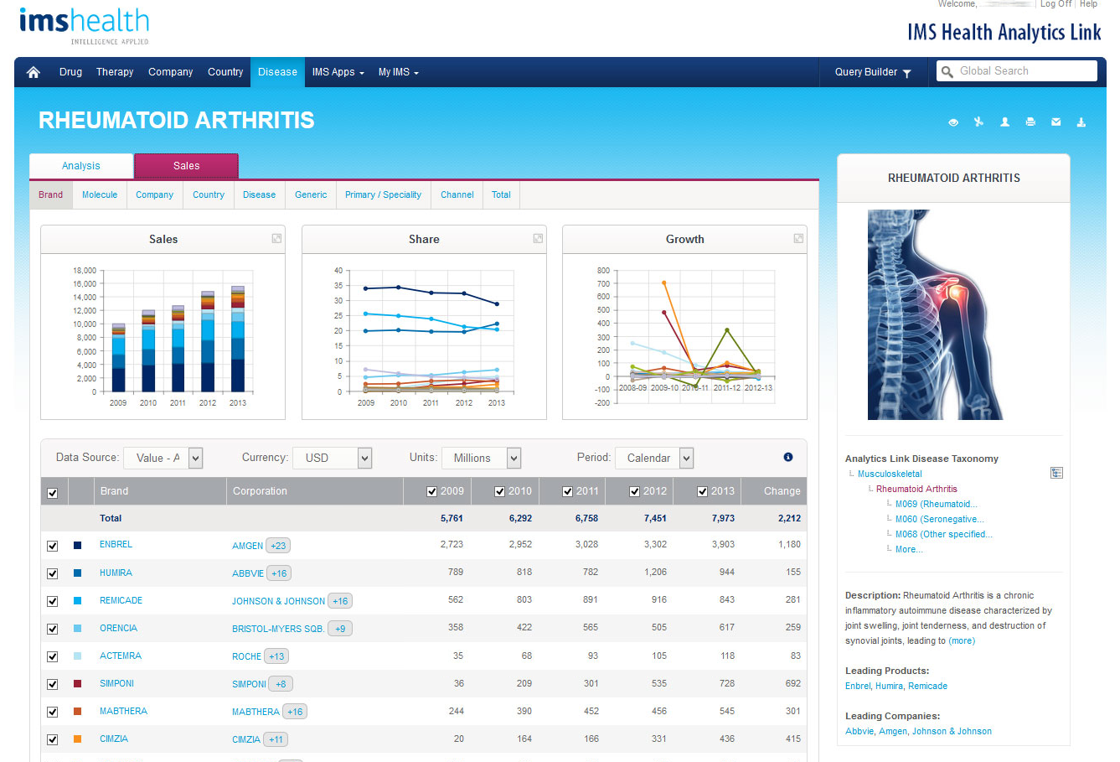Uncheck the 2011 column checkbox
Image resolution: width=1120 pixels, height=762 pixels.
click(568, 491)
